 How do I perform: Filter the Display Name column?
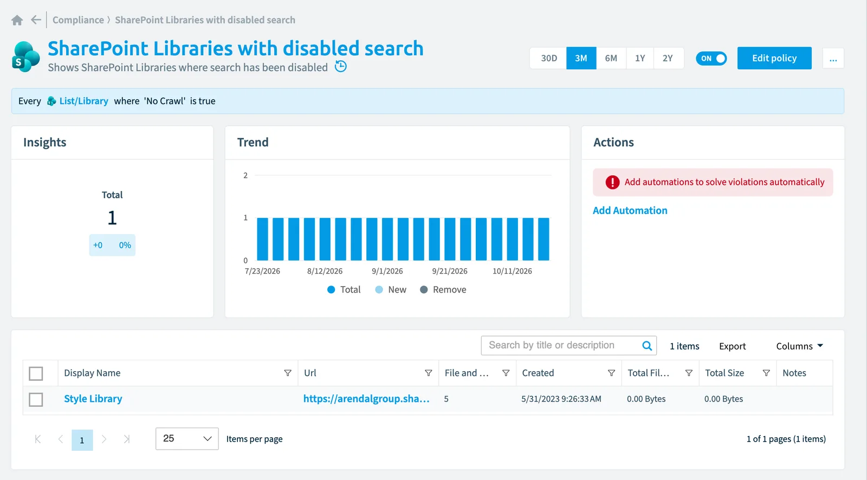pos(288,373)
